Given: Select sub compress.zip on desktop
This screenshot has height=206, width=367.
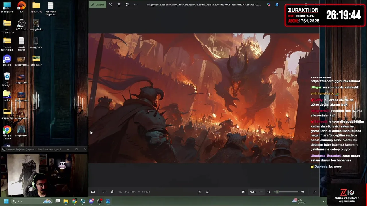Looking at the screenshot, I should 7,27.
